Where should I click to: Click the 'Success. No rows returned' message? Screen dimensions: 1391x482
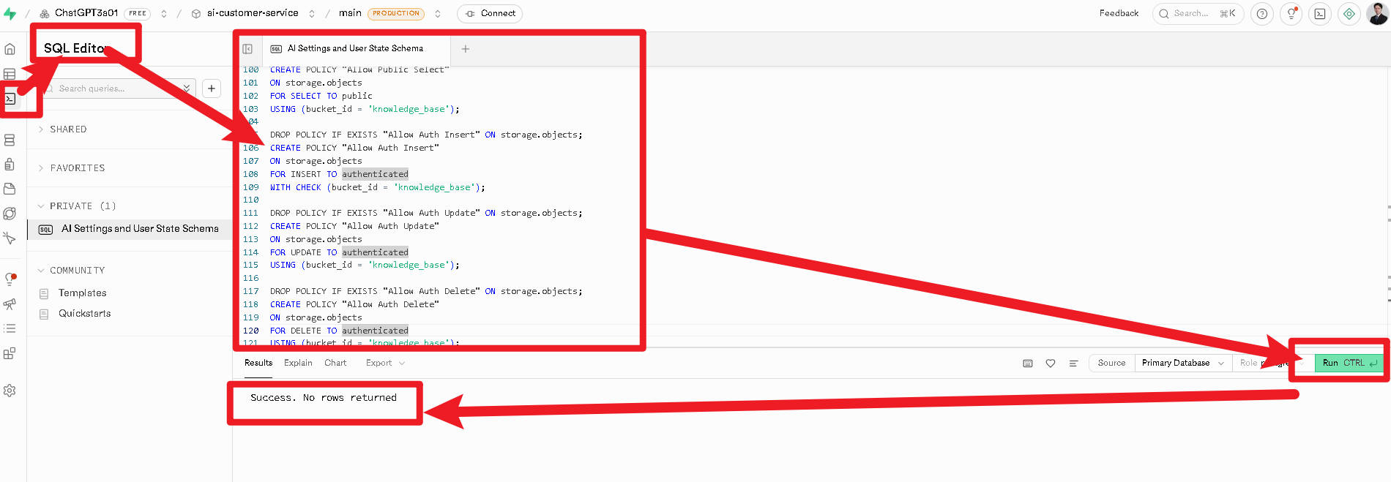pyautogui.click(x=324, y=398)
